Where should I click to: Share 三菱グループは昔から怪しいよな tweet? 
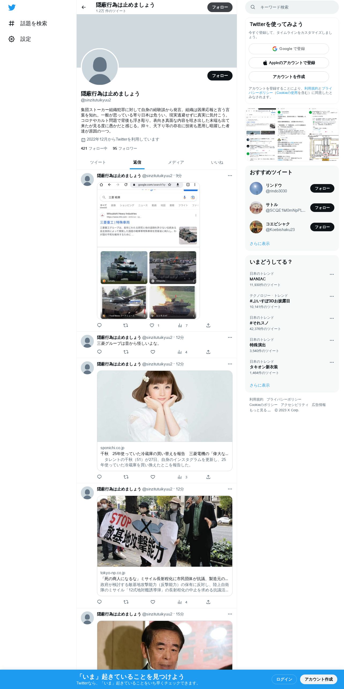click(x=208, y=352)
